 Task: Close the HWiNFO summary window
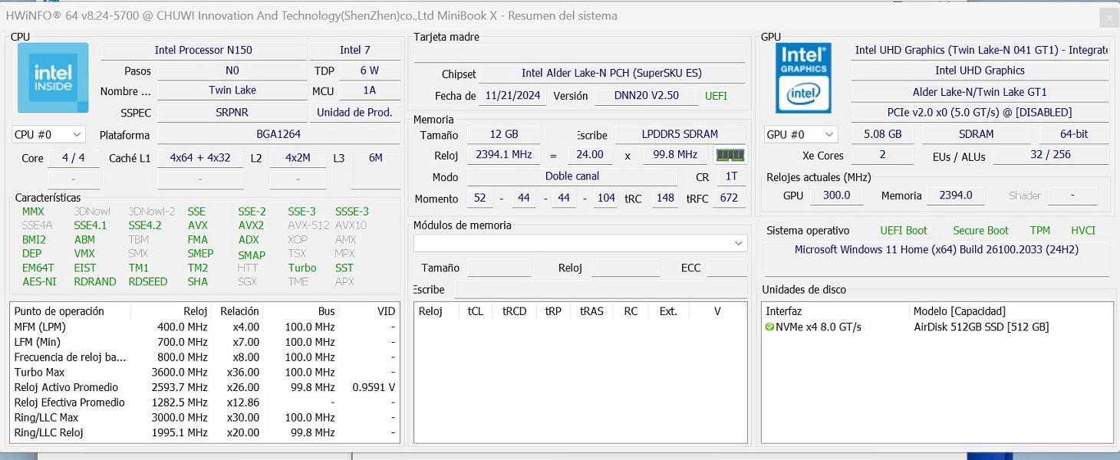1108,19
